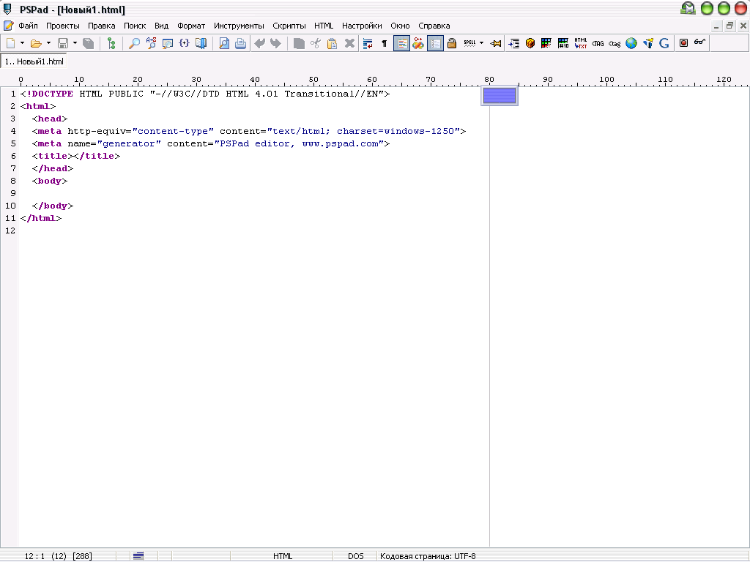Click the uppercase TAG icon
The height and width of the screenshot is (562, 750).
click(598, 43)
